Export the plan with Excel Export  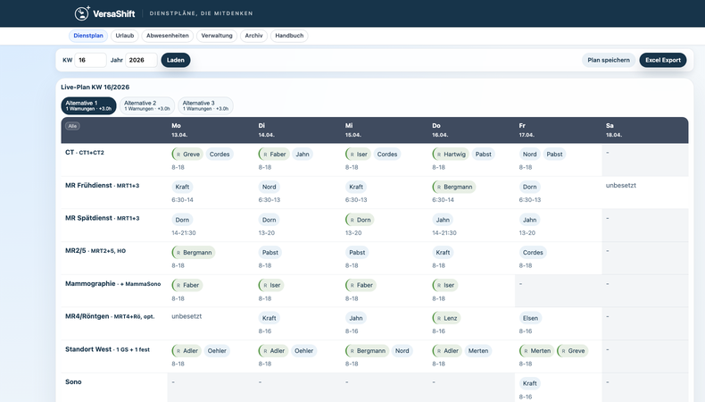tap(663, 60)
